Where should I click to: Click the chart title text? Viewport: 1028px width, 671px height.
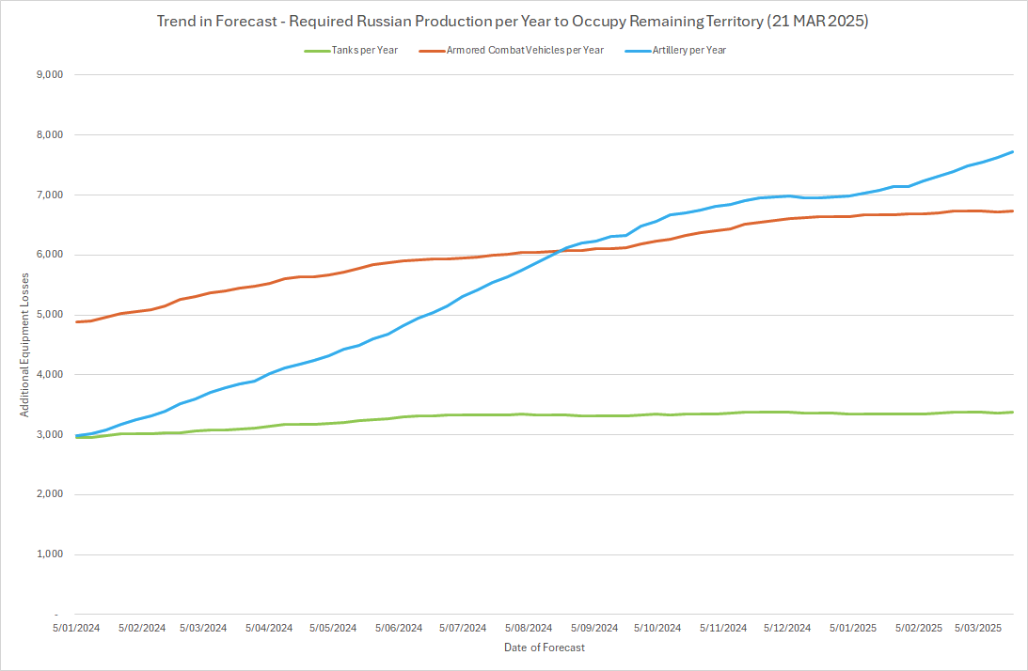pos(513,22)
